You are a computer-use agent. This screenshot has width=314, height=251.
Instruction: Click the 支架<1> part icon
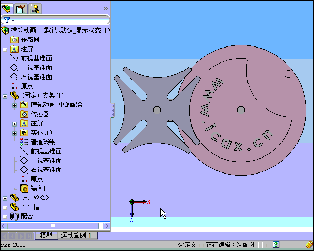click(x=14, y=96)
